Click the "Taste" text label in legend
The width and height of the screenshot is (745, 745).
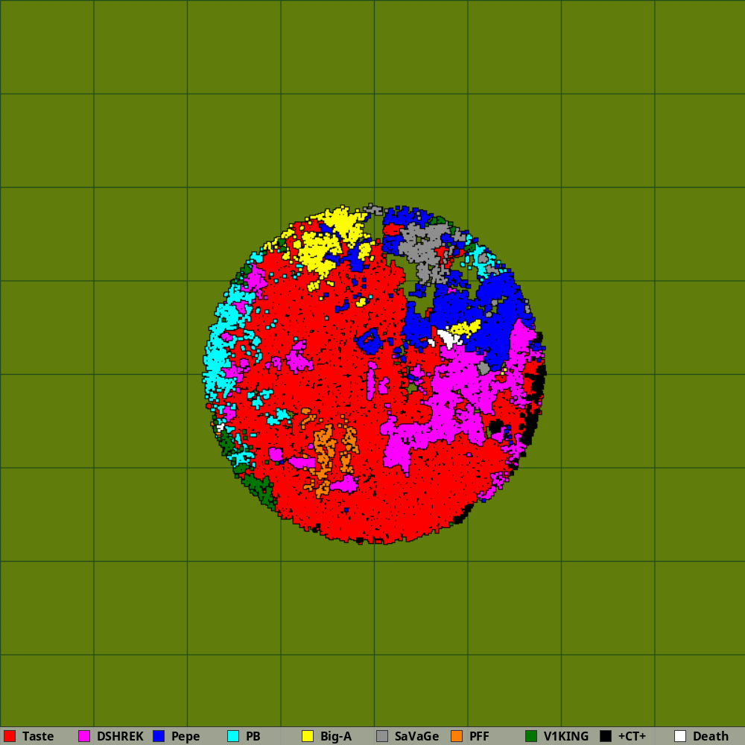(38, 736)
